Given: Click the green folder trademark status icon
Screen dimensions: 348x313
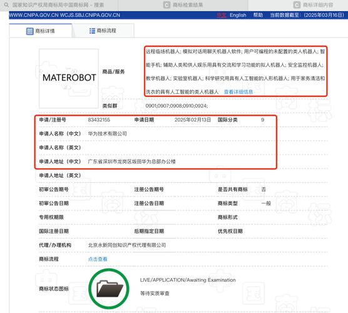Looking at the screenshot, I should pos(109,289).
